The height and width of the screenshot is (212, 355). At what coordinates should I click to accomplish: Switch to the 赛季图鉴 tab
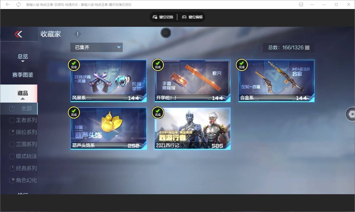coord(23,75)
